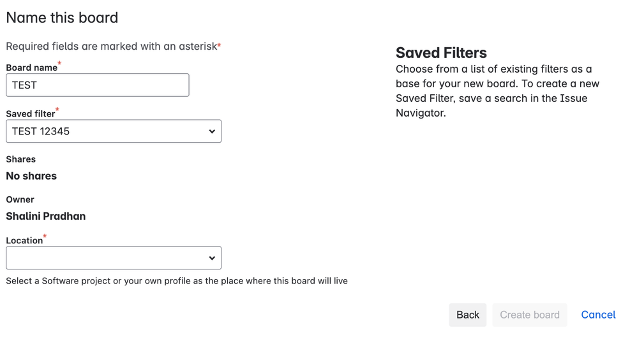Click the chevron arrow in Location box

point(212,258)
